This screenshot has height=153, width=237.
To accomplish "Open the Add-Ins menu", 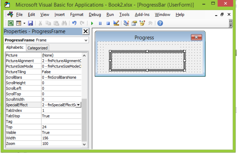I will pos(142,15).
